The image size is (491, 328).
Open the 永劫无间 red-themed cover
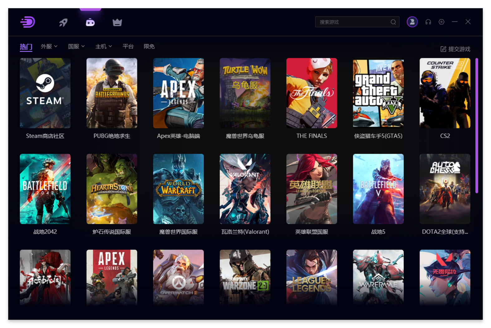coord(45,278)
